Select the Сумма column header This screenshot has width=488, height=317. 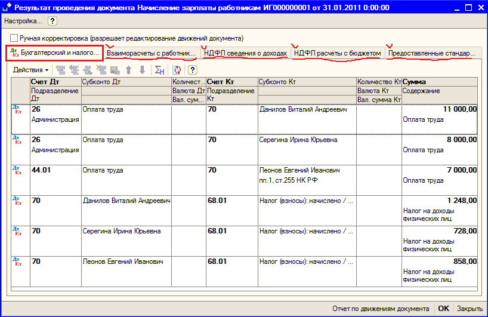coord(440,82)
